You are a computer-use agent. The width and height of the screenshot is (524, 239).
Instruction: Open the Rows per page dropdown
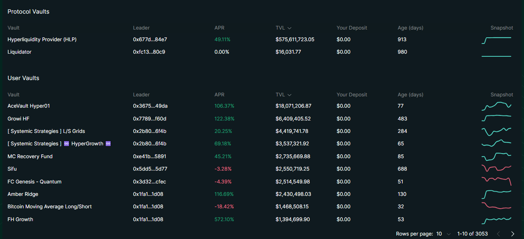pos(443,234)
